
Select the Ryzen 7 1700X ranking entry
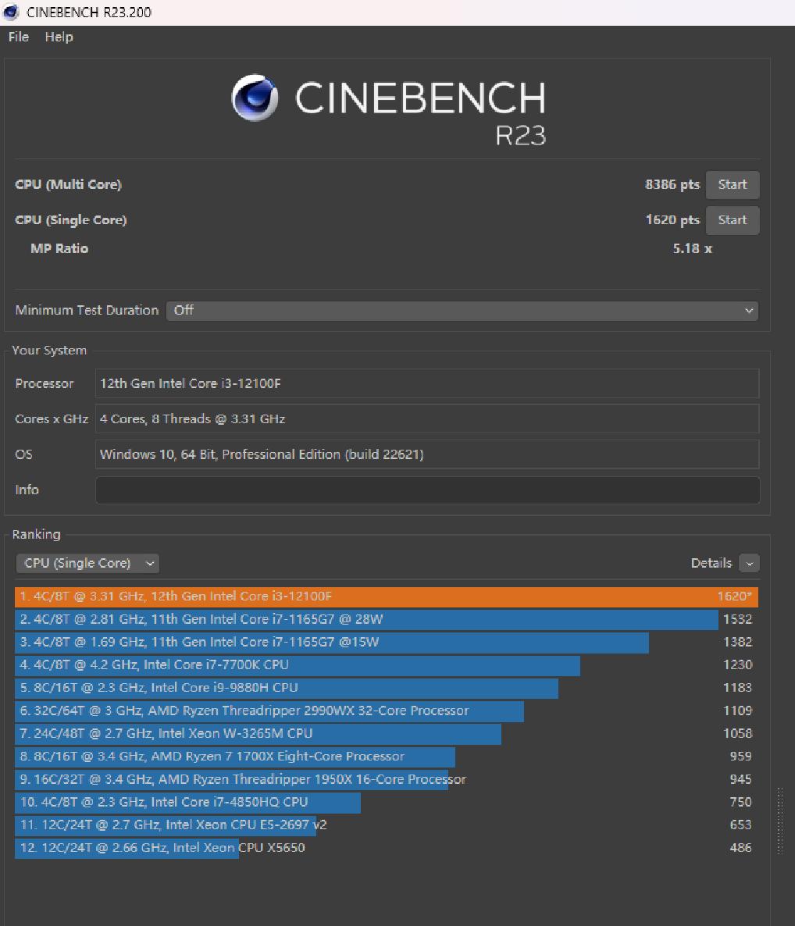(234, 756)
